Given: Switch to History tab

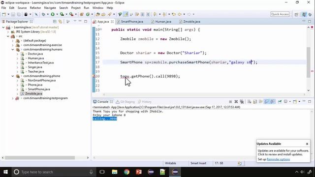Looking at the screenshot, I should pos(145,102).
